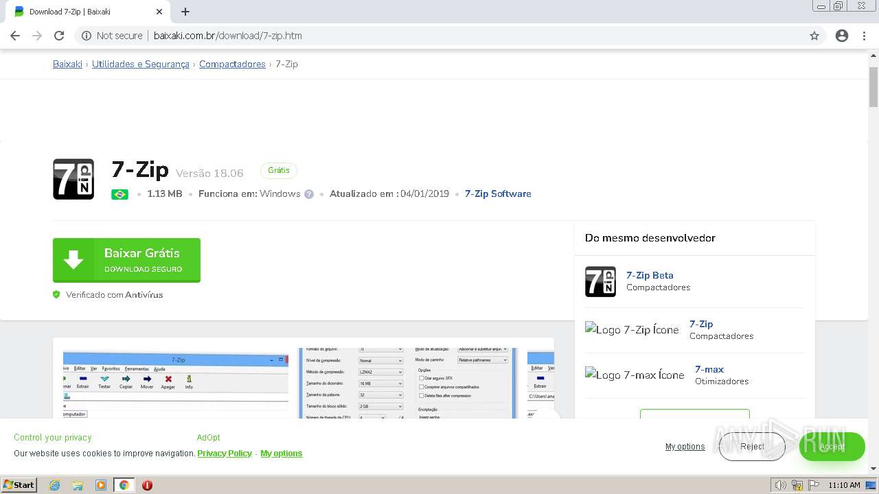The width and height of the screenshot is (879, 494).
Task: Click the scrollbar down arrow
Action: coord(874,469)
